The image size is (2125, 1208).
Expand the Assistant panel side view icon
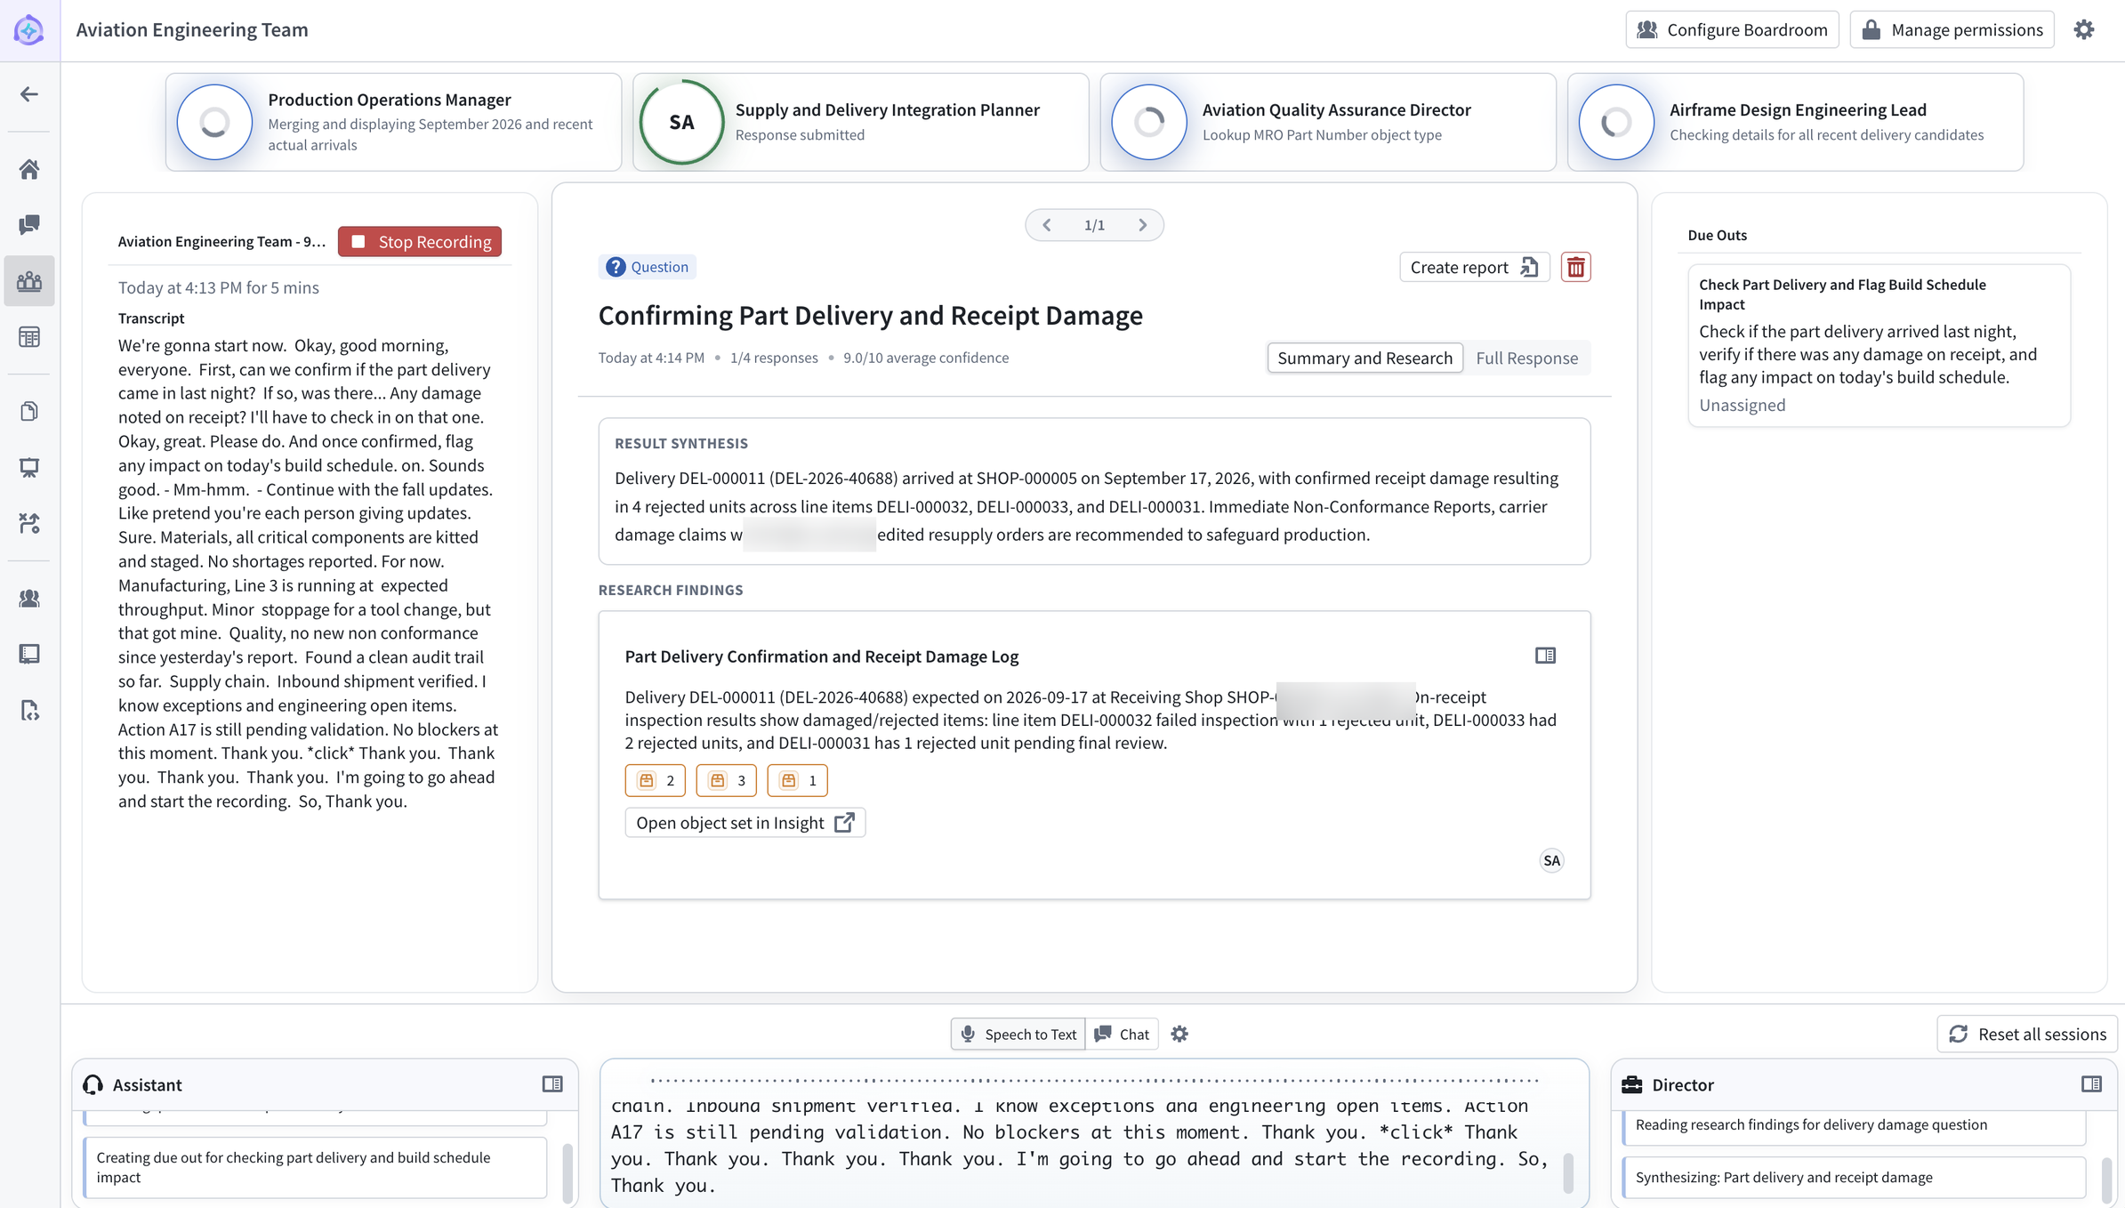click(x=552, y=1084)
